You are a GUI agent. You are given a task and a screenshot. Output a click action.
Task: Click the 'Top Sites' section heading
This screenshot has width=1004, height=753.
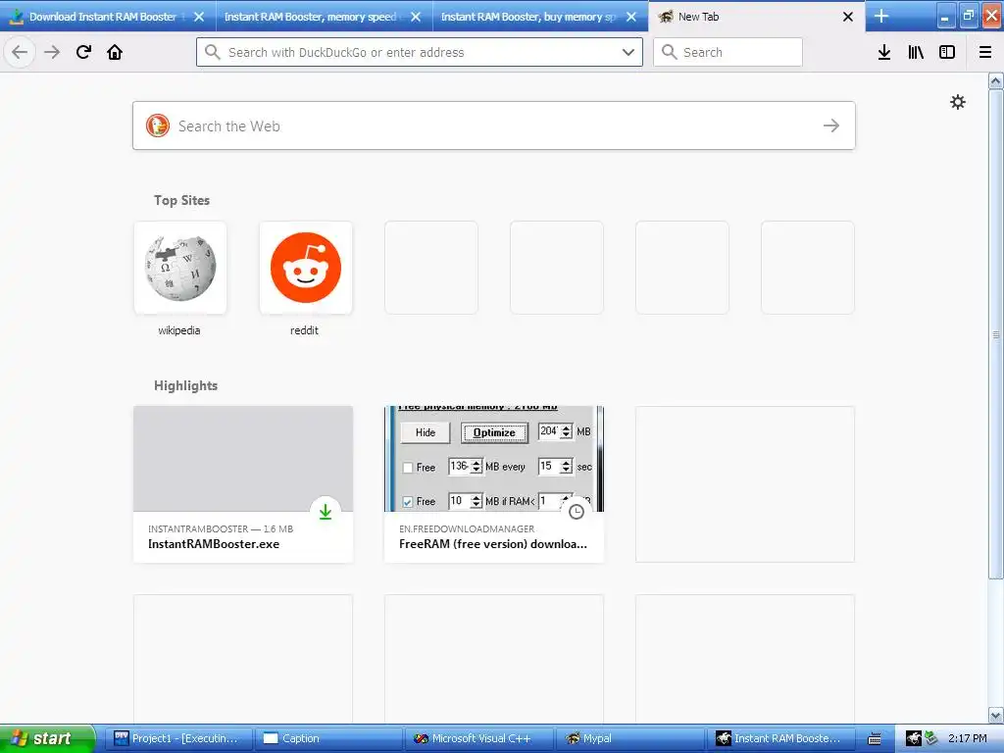pyautogui.click(x=181, y=200)
